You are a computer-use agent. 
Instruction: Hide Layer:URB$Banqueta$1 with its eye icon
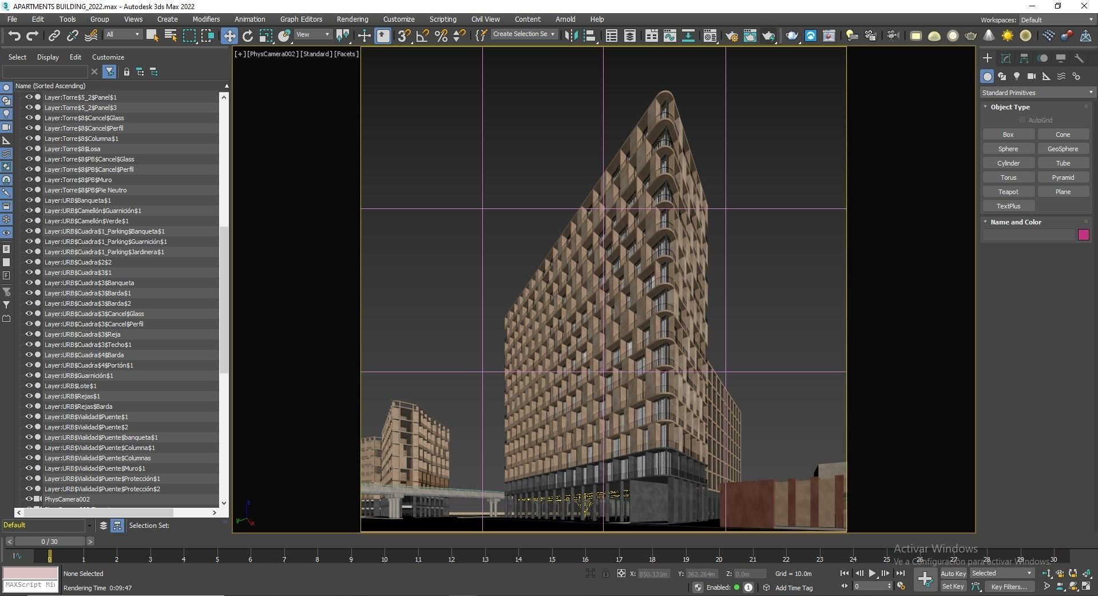pyautogui.click(x=29, y=200)
